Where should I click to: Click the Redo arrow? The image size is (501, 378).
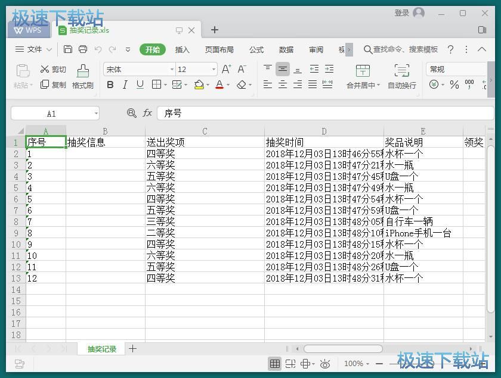click(113, 49)
